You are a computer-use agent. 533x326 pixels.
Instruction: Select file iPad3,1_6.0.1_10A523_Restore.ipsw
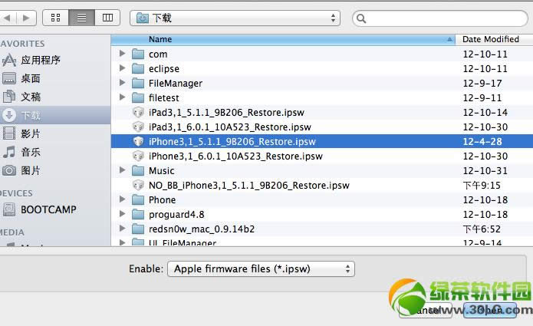click(x=230, y=127)
